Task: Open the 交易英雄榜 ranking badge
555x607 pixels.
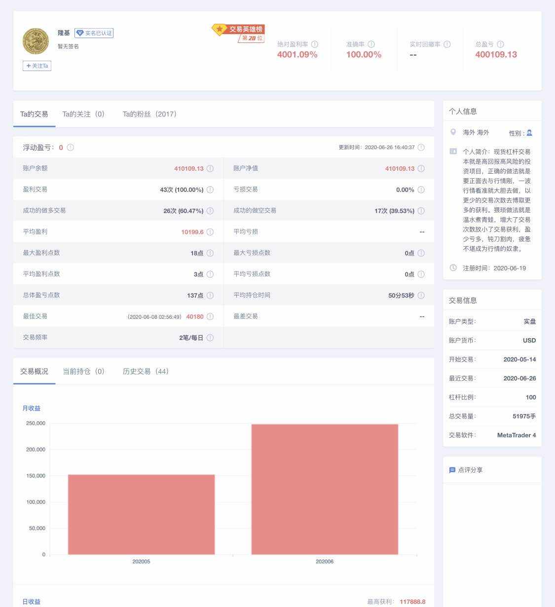Action: tap(239, 33)
